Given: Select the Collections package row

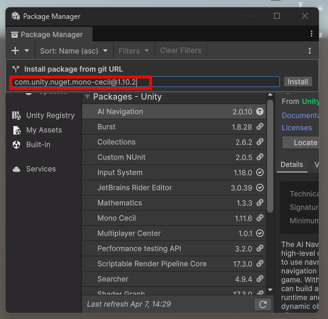Looking at the screenshot, I should click(x=174, y=142).
